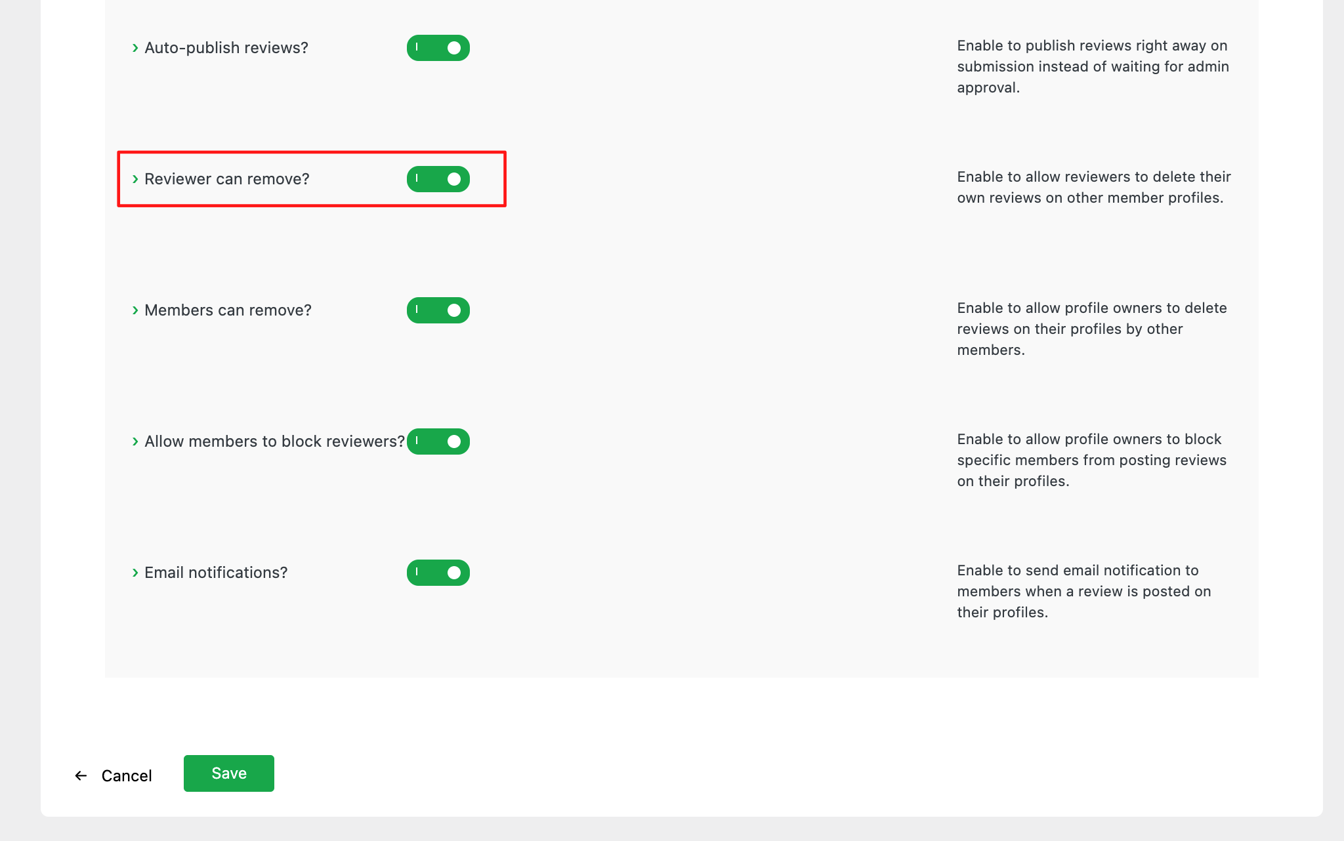Click the left arrow icon beside Cancel
The height and width of the screenshot is (841, 1344).
tap(81, 776)
